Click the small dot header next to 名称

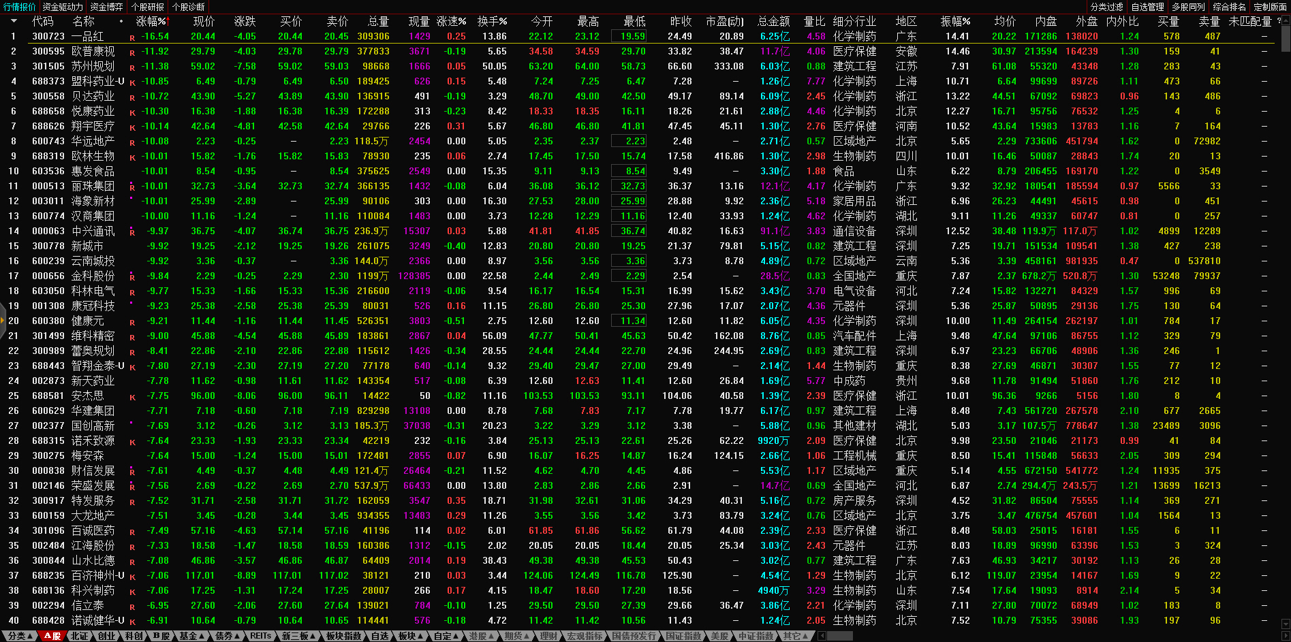(121, 21)
